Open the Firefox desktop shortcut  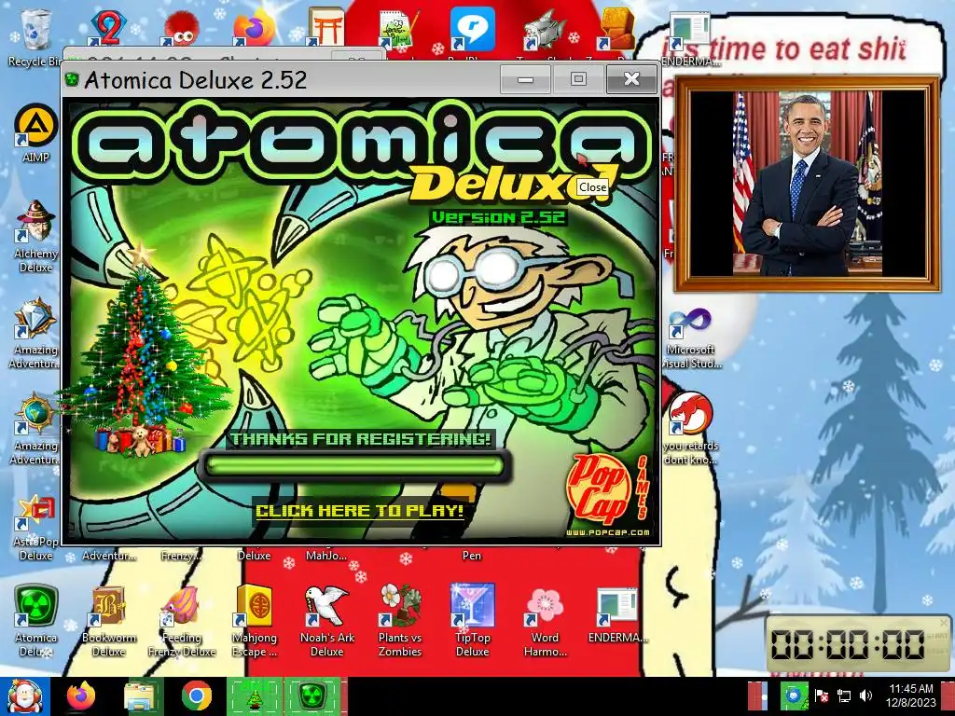(254, 28)
